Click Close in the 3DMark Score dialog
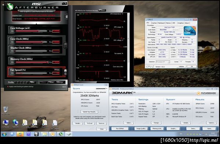The width and height of the screenshot is (220, 144). [x=102, y=129]
